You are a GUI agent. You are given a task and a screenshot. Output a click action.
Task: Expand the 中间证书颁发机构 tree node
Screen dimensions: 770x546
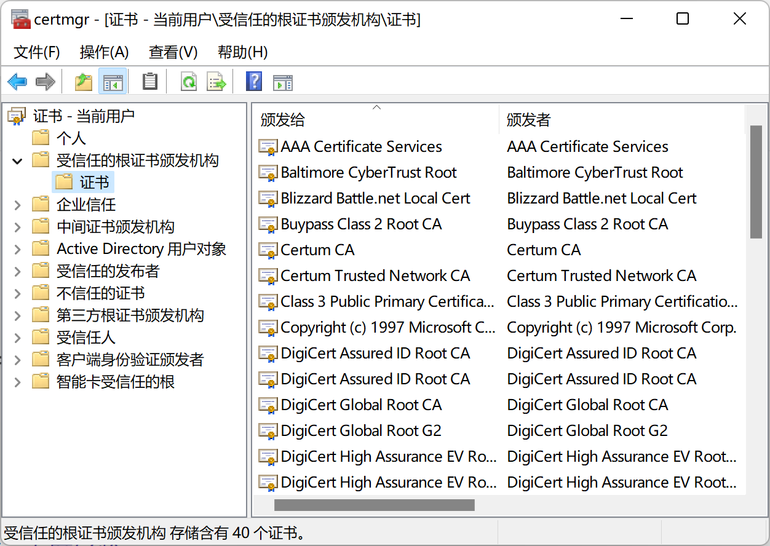pos(17,227)
